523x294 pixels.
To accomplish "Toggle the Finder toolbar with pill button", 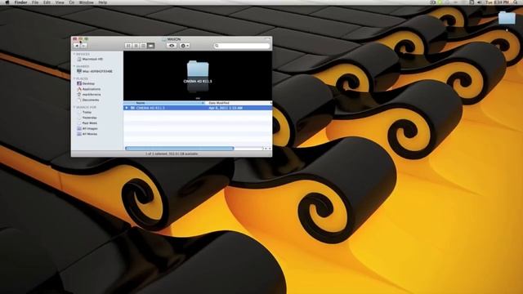I will pos(267,39).
